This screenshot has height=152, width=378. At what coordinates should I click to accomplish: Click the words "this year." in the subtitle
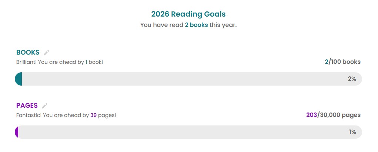223,25
